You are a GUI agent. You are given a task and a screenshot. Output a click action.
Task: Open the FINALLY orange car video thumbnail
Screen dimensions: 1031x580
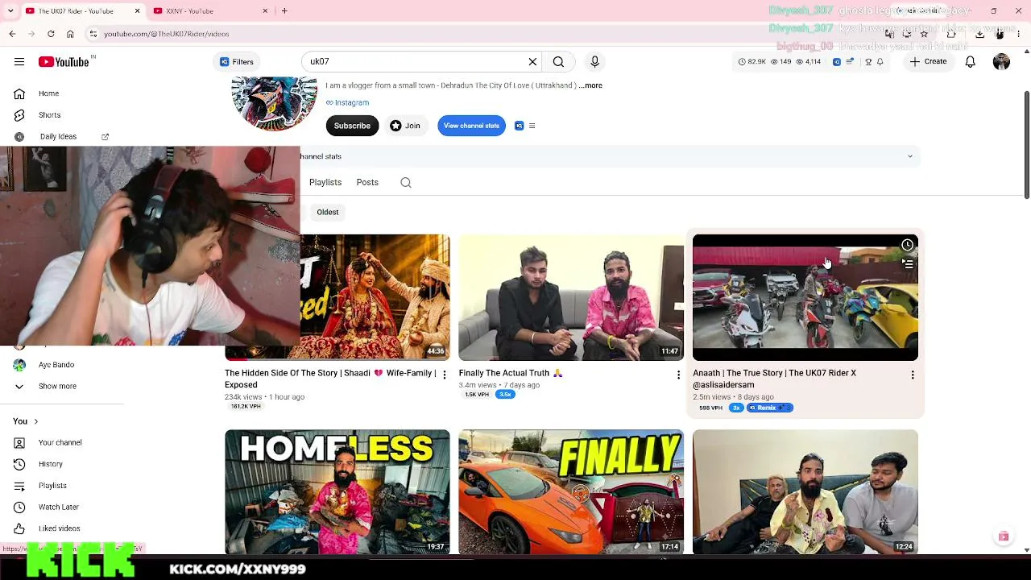(x=571, y=491)
